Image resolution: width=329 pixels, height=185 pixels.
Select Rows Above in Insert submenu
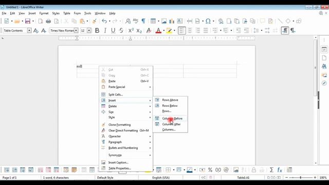[x=170, y=100]
